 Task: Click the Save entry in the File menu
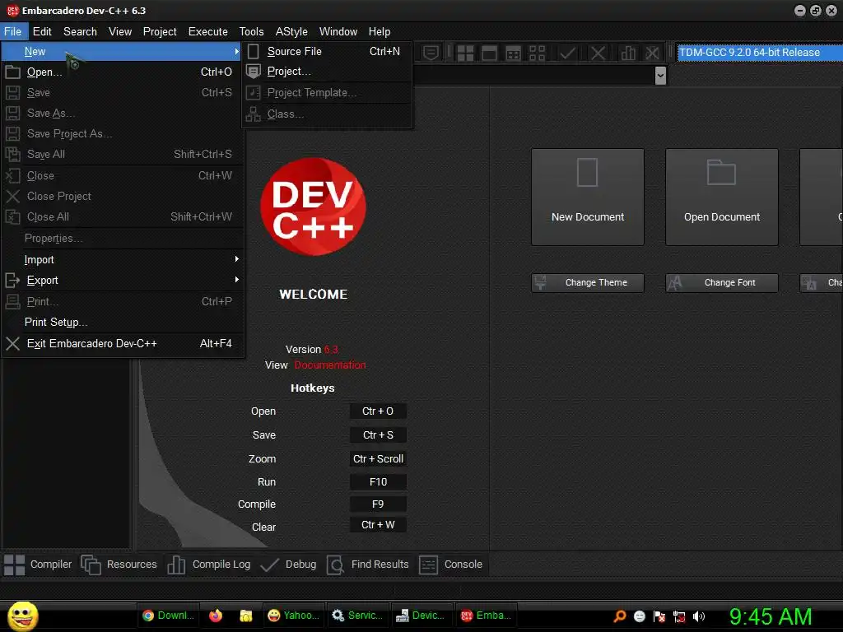[x=121, y=92]
